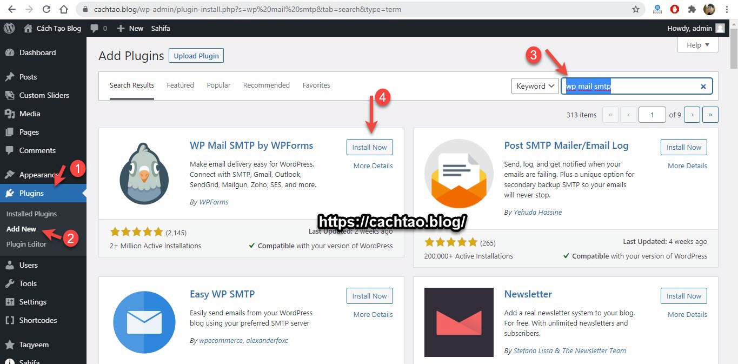
Task: Install Post SMTP Mailer/Email Log
Action: point(684,147)
